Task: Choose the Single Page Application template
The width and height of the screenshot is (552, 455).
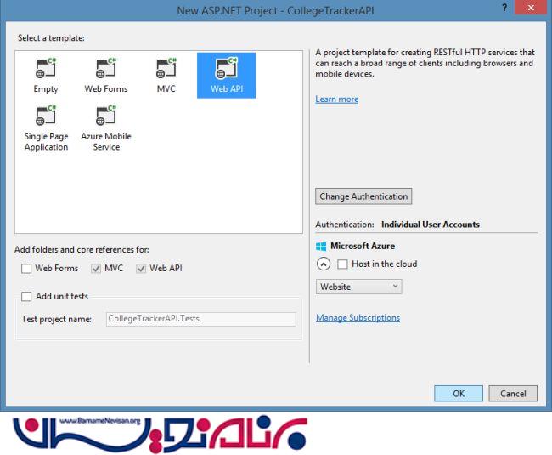Action: pyautogui.click(x=46, y=117)
